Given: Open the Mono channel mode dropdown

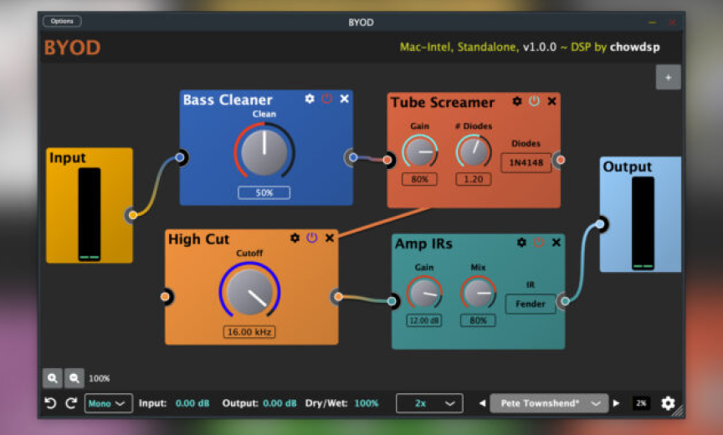Looking at the screenshot, I should (x=108, y=403).
